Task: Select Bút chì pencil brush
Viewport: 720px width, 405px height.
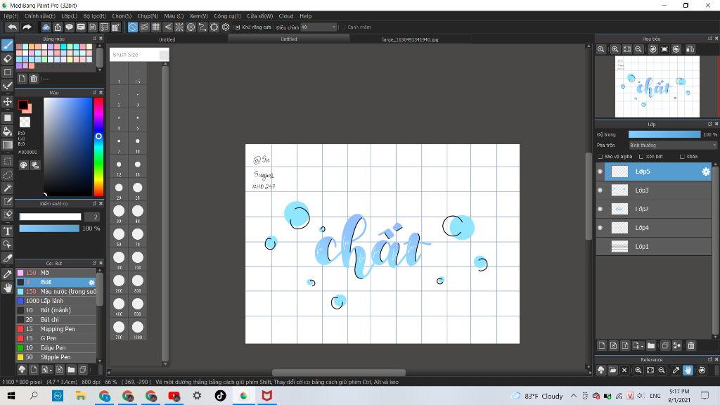Action: (x=56, y=320)
